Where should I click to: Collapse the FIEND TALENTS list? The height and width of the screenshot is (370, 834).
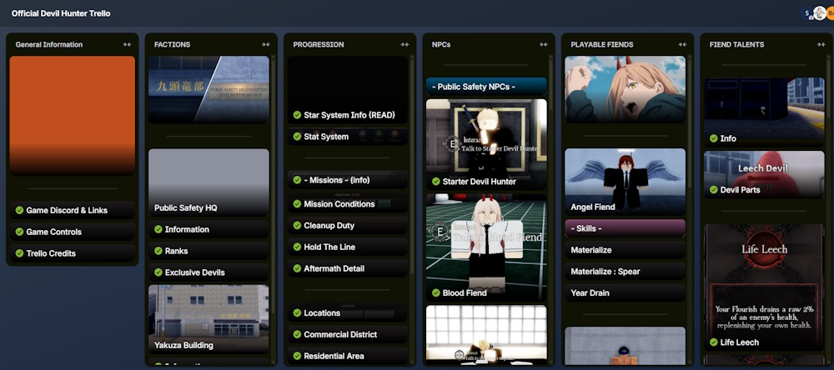[821, 45]
